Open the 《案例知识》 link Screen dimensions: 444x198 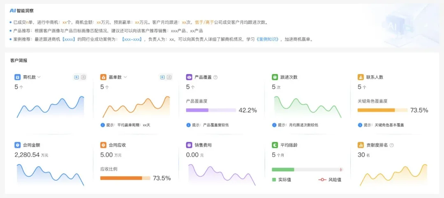268,39
